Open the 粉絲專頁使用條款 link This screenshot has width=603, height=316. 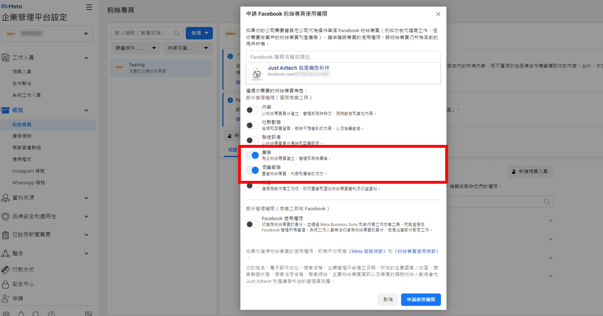[x=417, y=251]
